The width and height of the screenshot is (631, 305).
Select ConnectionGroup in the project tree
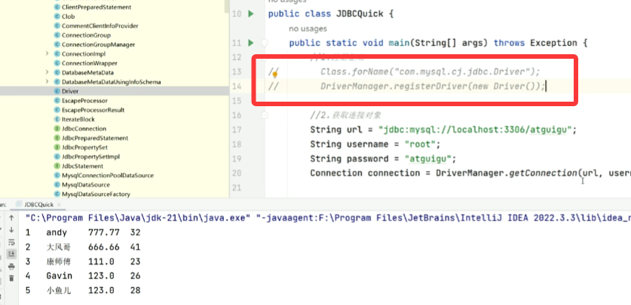[86, 35]
